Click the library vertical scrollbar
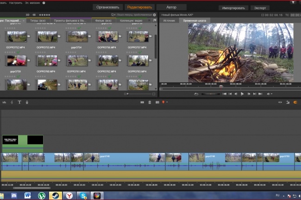This screenshot has width=301, height=200. click(x=156, y=47)
